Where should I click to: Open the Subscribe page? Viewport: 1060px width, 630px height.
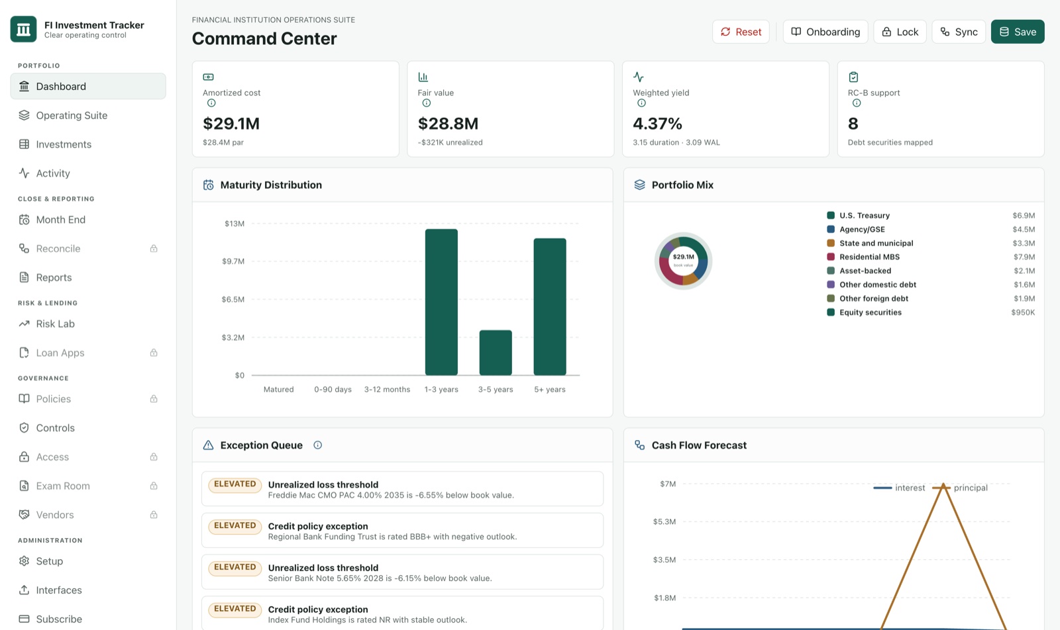pos(88,619)
